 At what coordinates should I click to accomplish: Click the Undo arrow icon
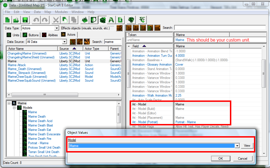click(36, 20)
